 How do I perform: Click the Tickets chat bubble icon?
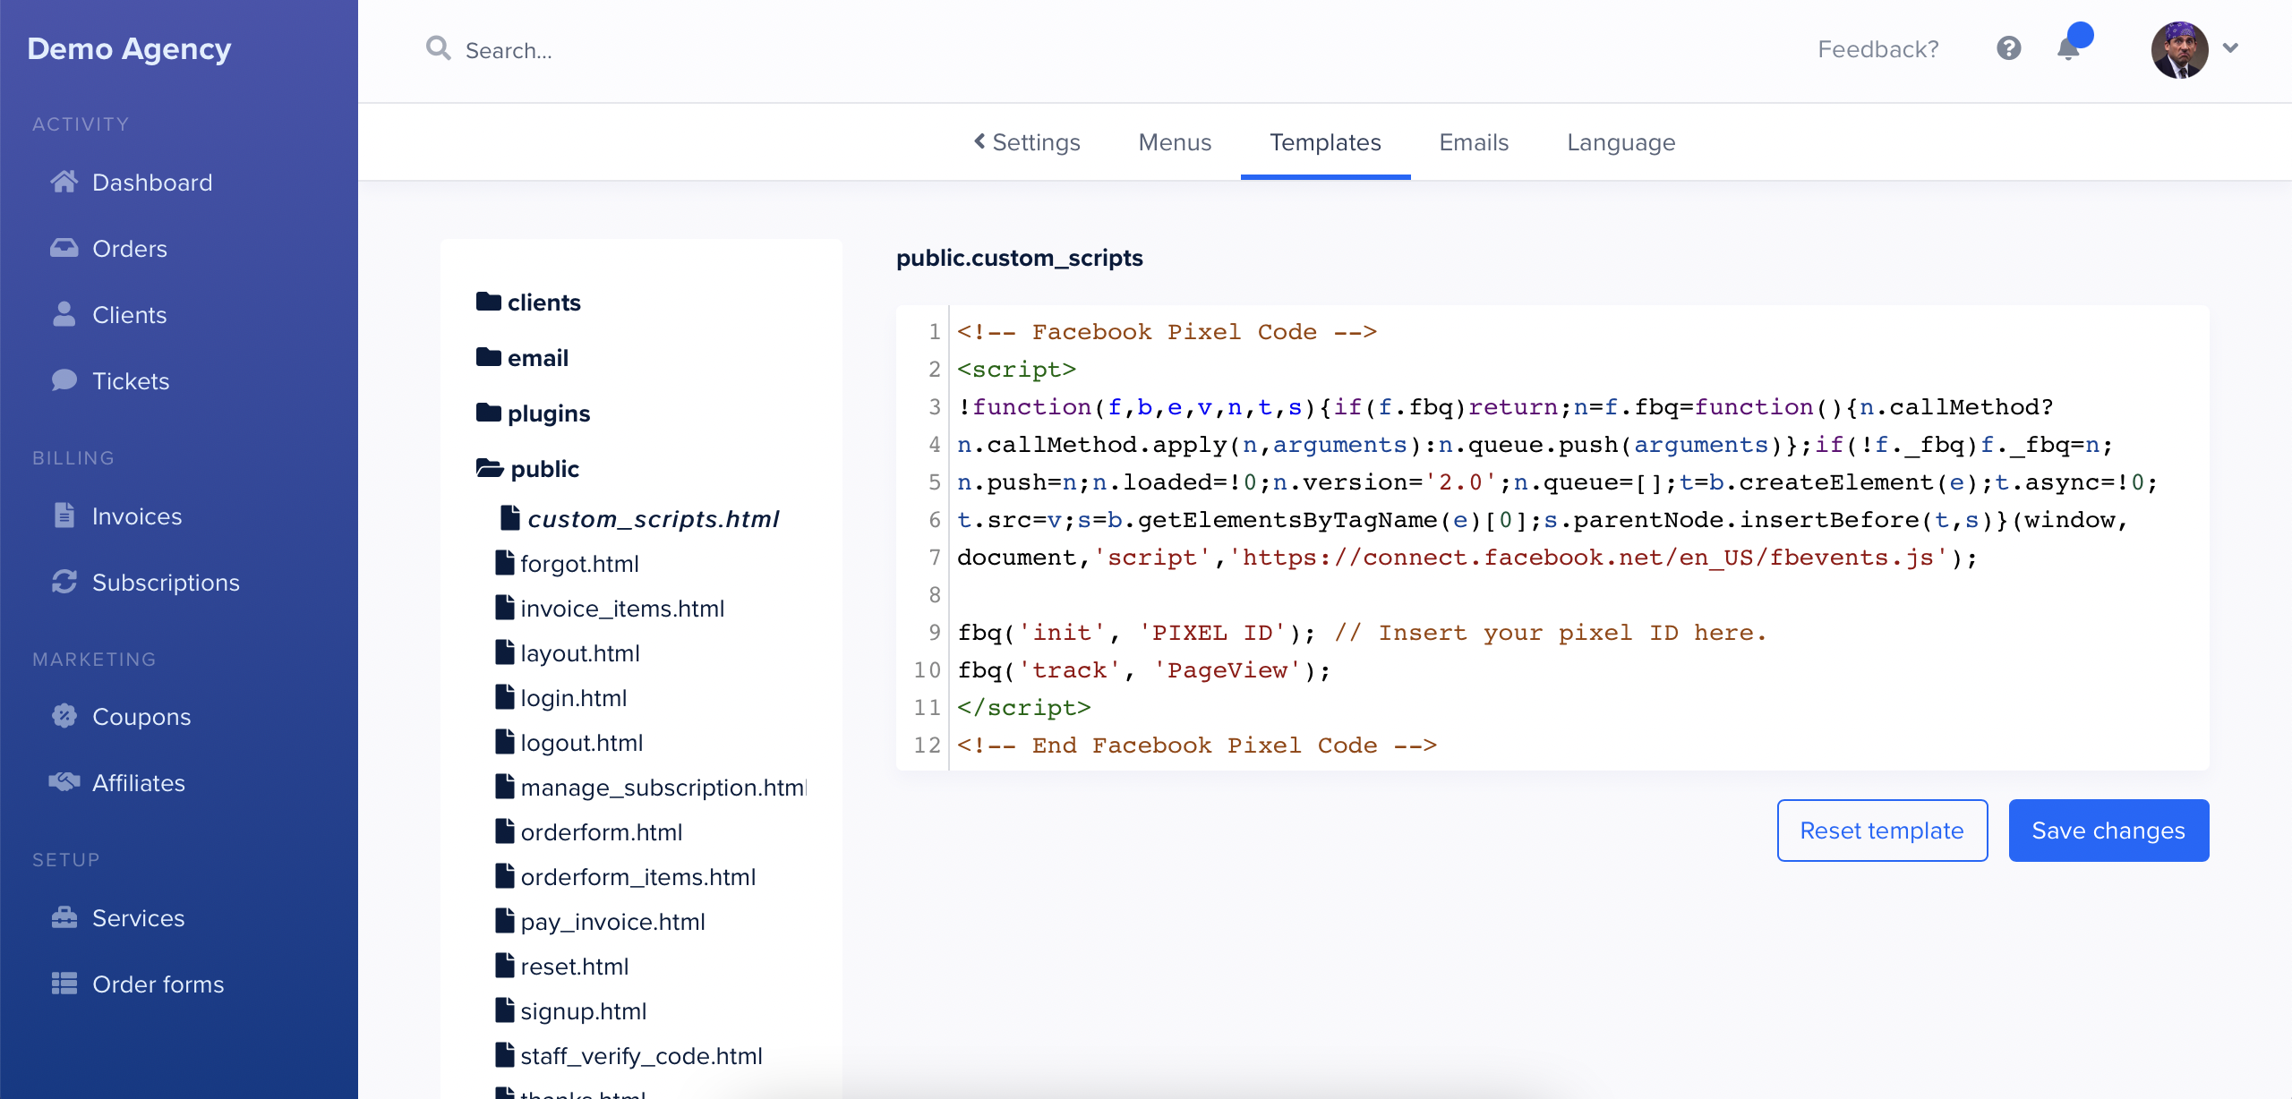pos(64,380)
